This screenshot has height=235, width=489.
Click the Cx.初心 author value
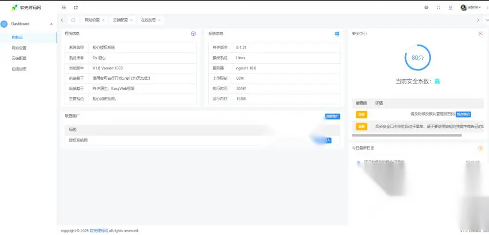(x=99, y=58)
